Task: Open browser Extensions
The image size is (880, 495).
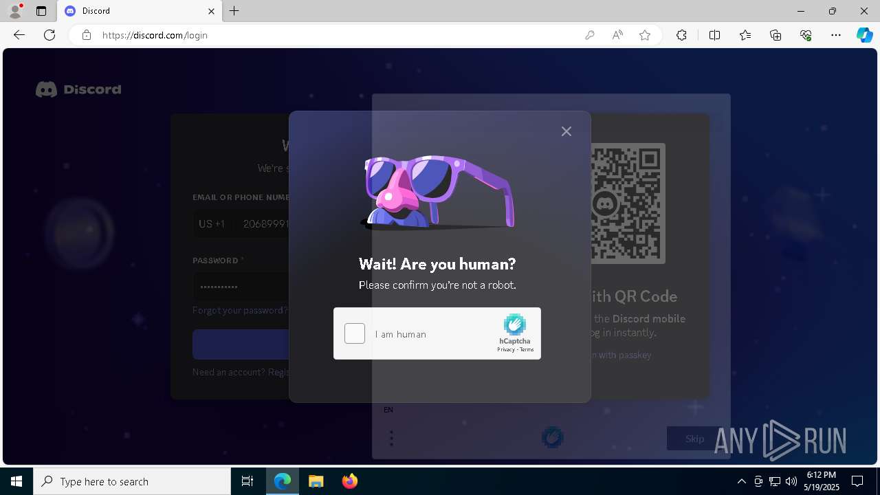Action: point(681,35)
